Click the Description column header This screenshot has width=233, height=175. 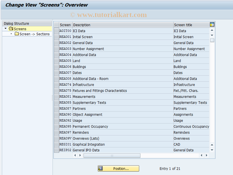coord(123,25)
